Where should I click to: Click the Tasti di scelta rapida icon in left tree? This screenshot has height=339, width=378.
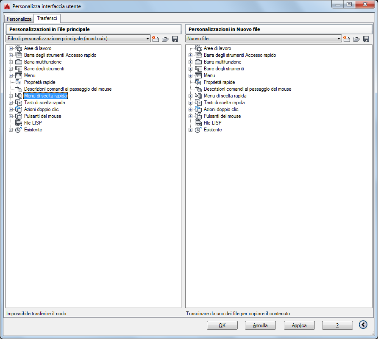pyautogui.click(x=19, y=103)
